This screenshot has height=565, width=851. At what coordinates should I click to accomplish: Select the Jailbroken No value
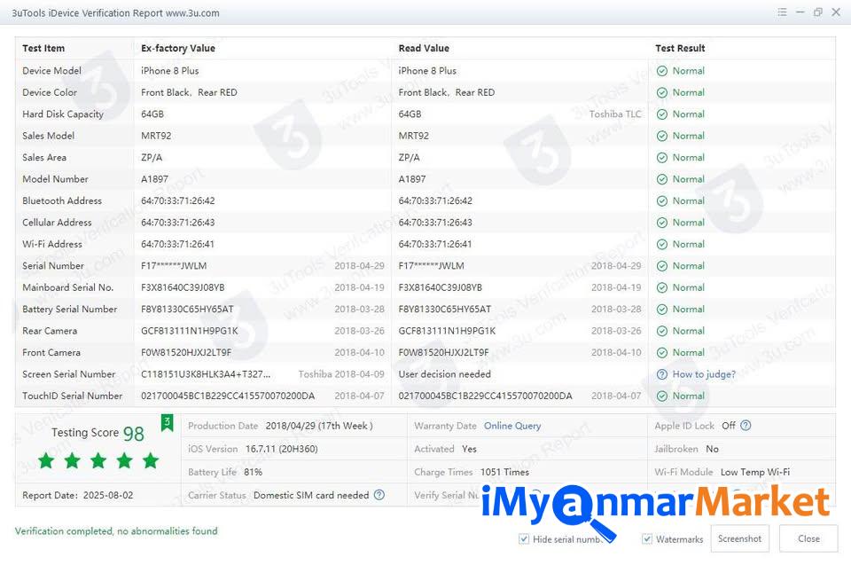(712, 450)
